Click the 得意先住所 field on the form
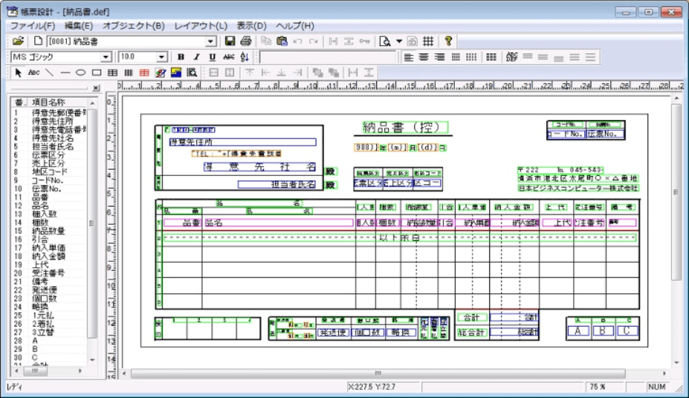Viewport: 689px width, 398px height. [243, 142]
